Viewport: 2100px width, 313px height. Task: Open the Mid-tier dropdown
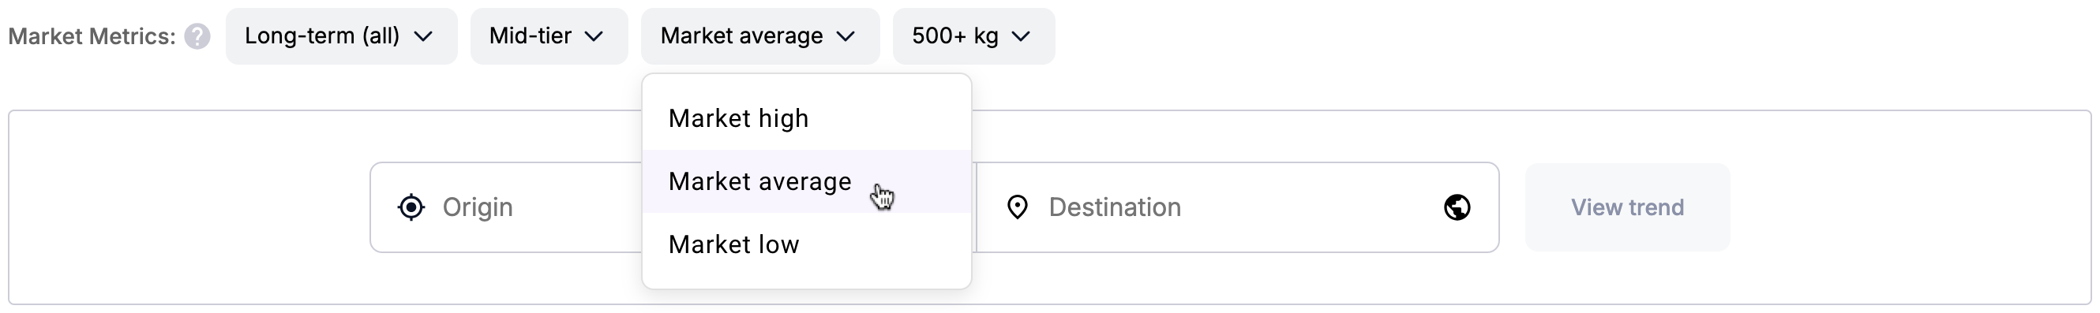549,35
